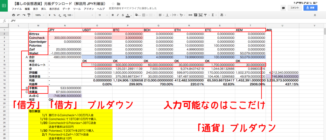The height and width of the screenshot is (140, 326).
Task: Open the 123 number format menu
Action: pos(70,15)
